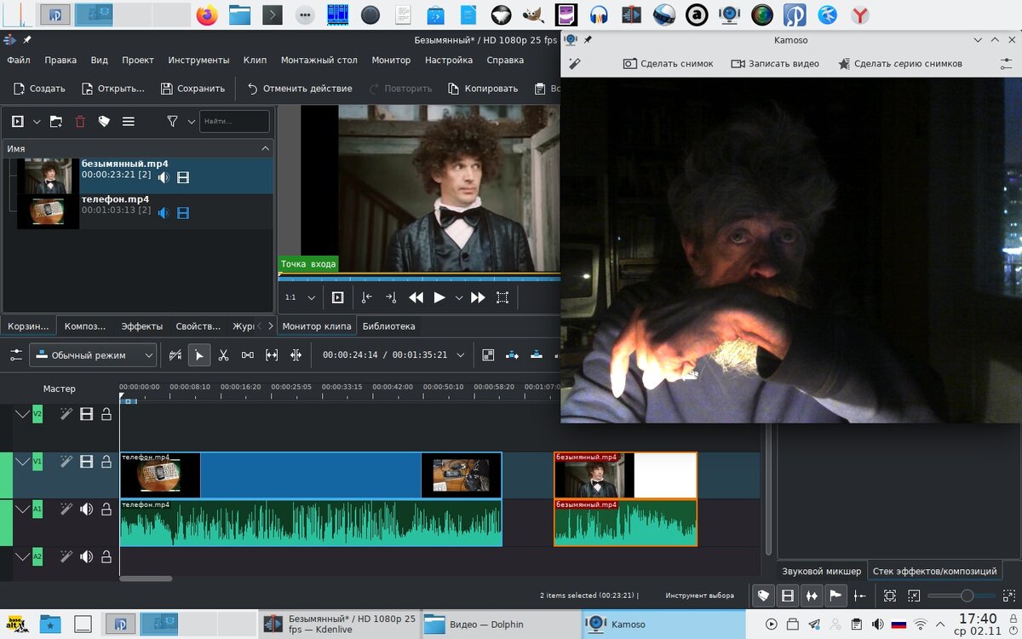This screenshot has width=1022, height=639.
Task: Collapse track A1 with its chevron
Action: tap(23, 509)
